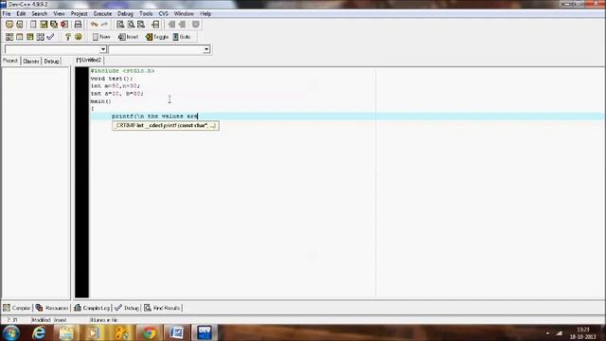Click the Replace toolbar icon

131,25
